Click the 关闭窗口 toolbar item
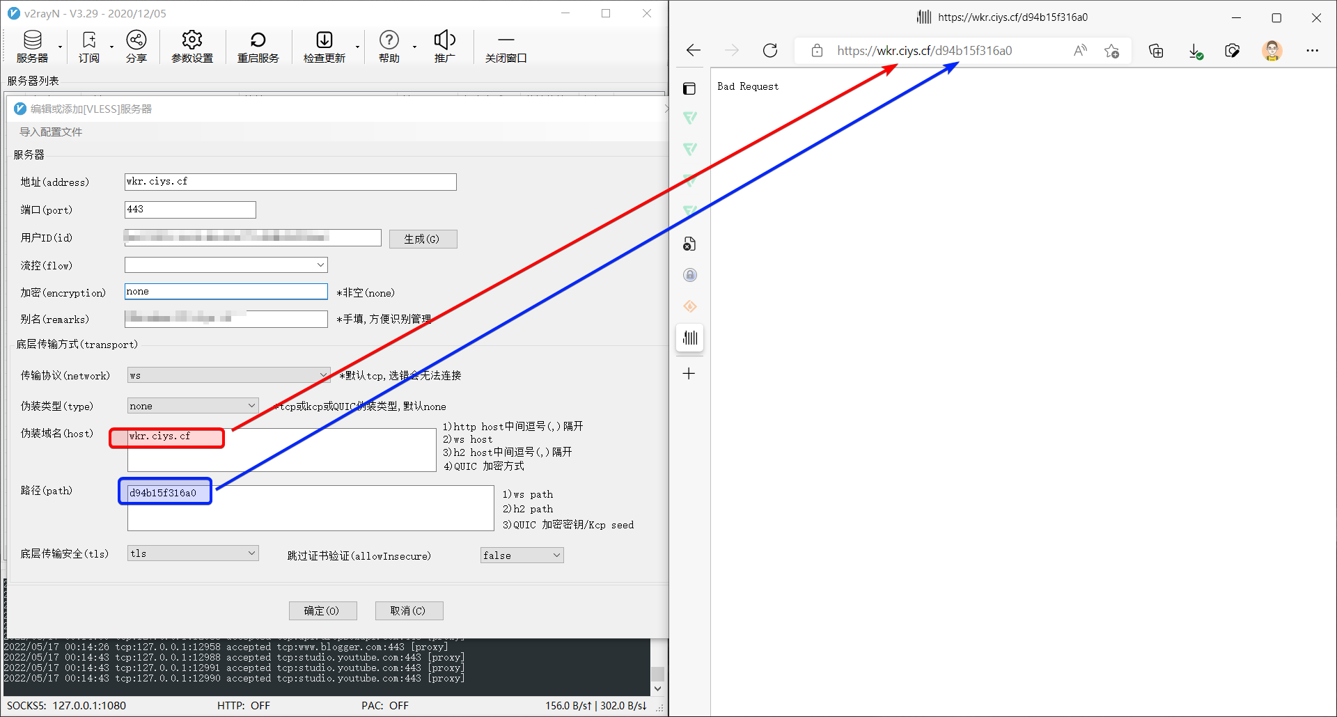Image resolution: width=1337 pixels, height=717 pixels. click(x=506, y=47)
